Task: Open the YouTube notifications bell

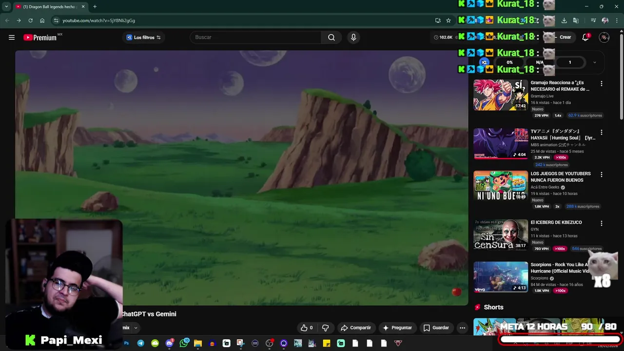Action: (585, 38)
